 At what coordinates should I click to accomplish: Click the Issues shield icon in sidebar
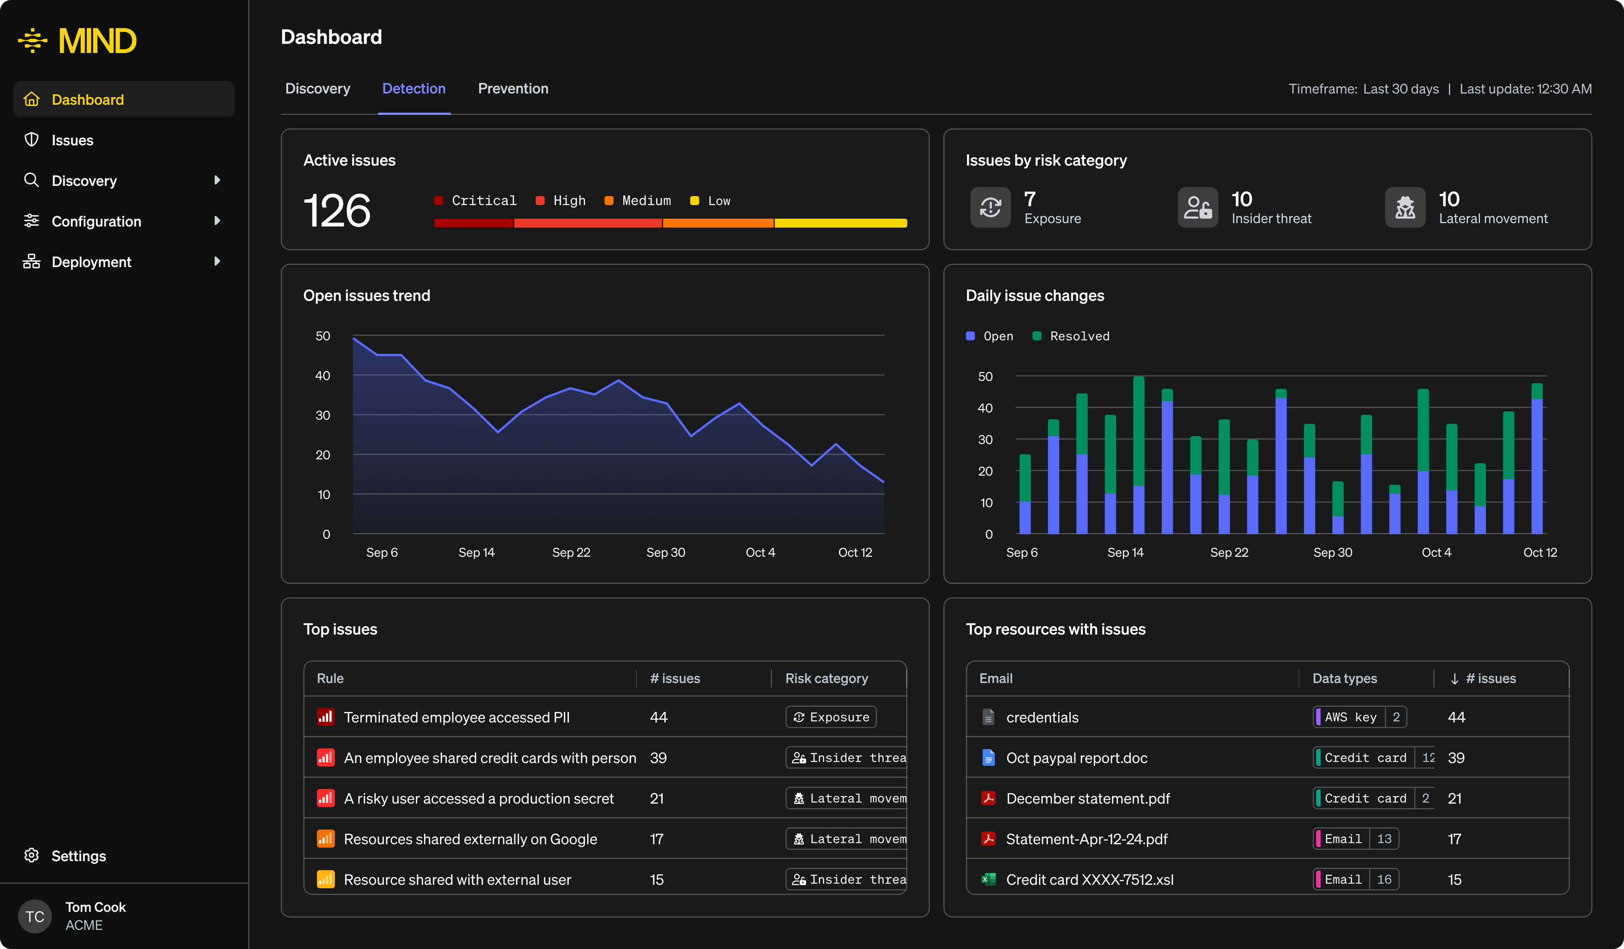pos(32,140)
